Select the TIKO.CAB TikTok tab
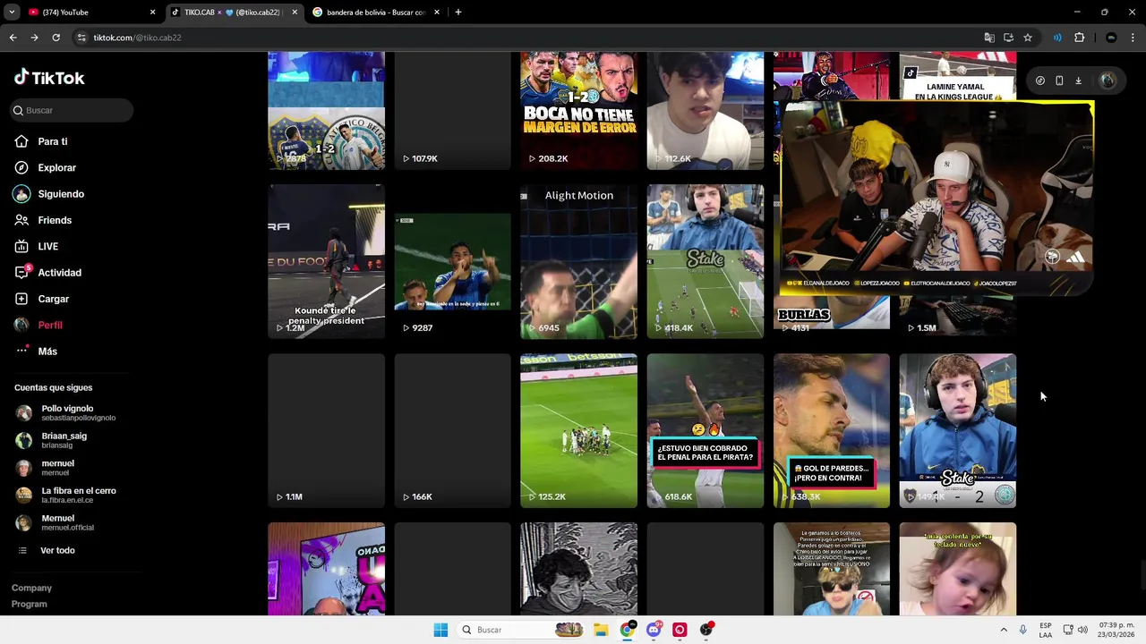Viewport: 1146px width, 644px height. tap(235, 13)
